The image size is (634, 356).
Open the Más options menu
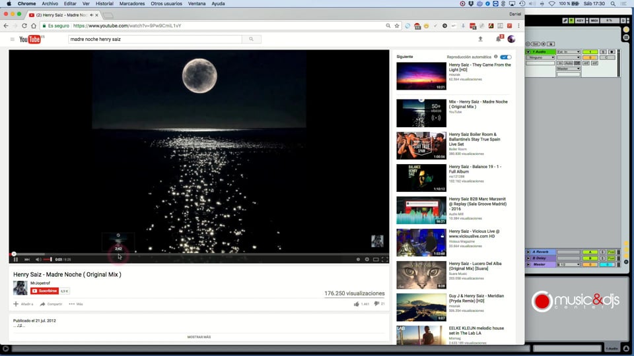tap(76, 304)
